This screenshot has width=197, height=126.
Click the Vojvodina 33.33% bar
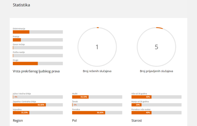click(38, 113)
